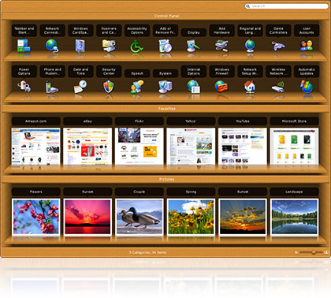Click the Spring label
This screenshot has width=331, height=298.
(191, 192)
